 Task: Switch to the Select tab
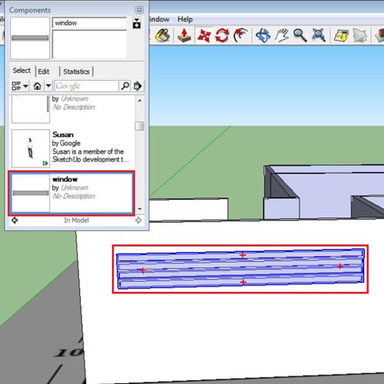(22, 71)
